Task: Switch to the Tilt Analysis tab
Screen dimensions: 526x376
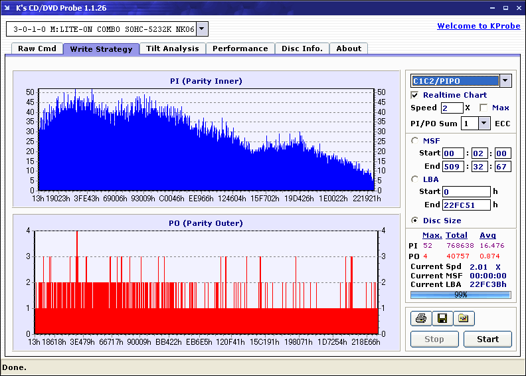Action: (172, 48)
